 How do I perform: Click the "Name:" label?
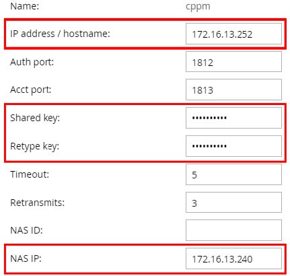pyautogui.click(x=25, y=6)
